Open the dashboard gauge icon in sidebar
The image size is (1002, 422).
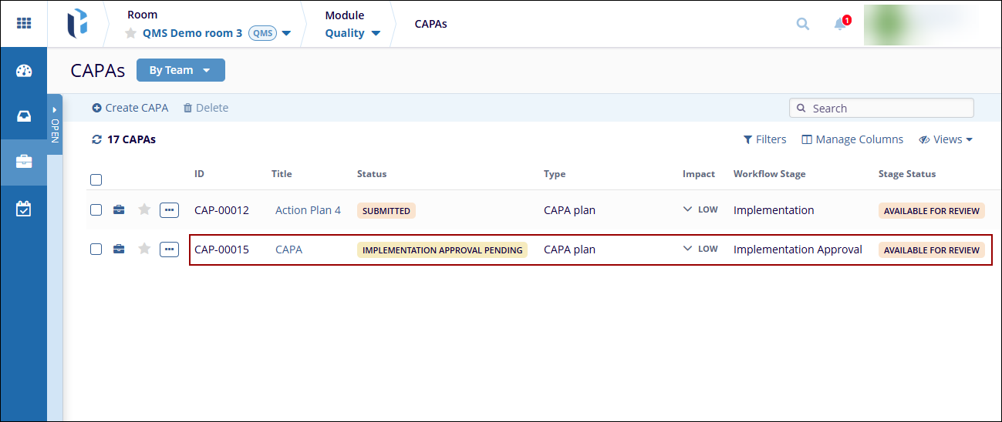click(x=24, y=71)
